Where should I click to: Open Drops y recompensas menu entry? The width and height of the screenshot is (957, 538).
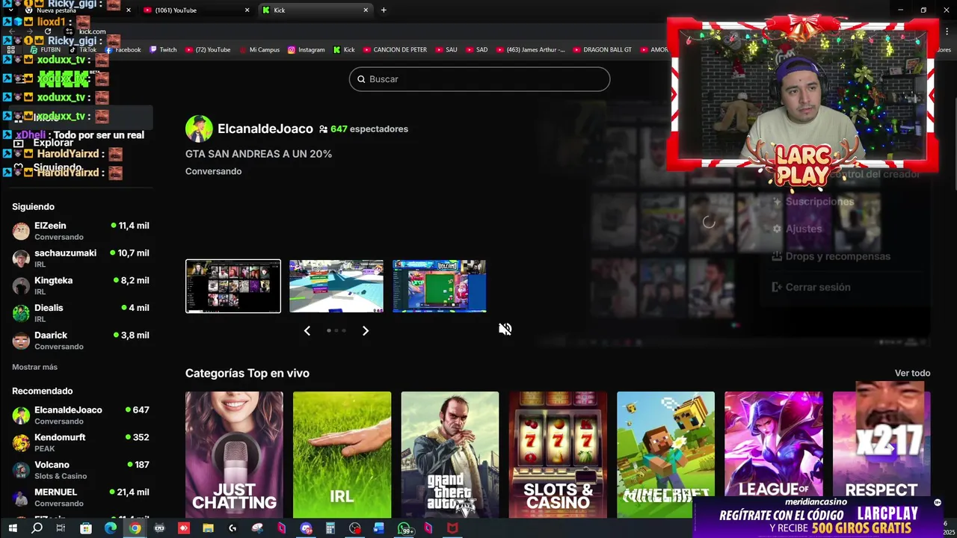tap(831, 256)
